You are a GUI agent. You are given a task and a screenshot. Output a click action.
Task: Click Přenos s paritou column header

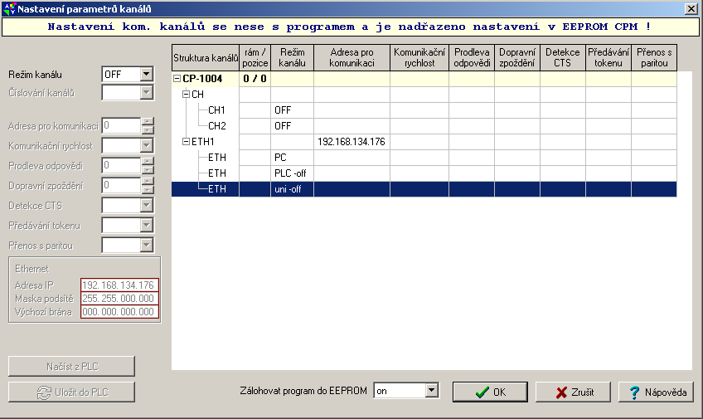(x=654, y=57)
